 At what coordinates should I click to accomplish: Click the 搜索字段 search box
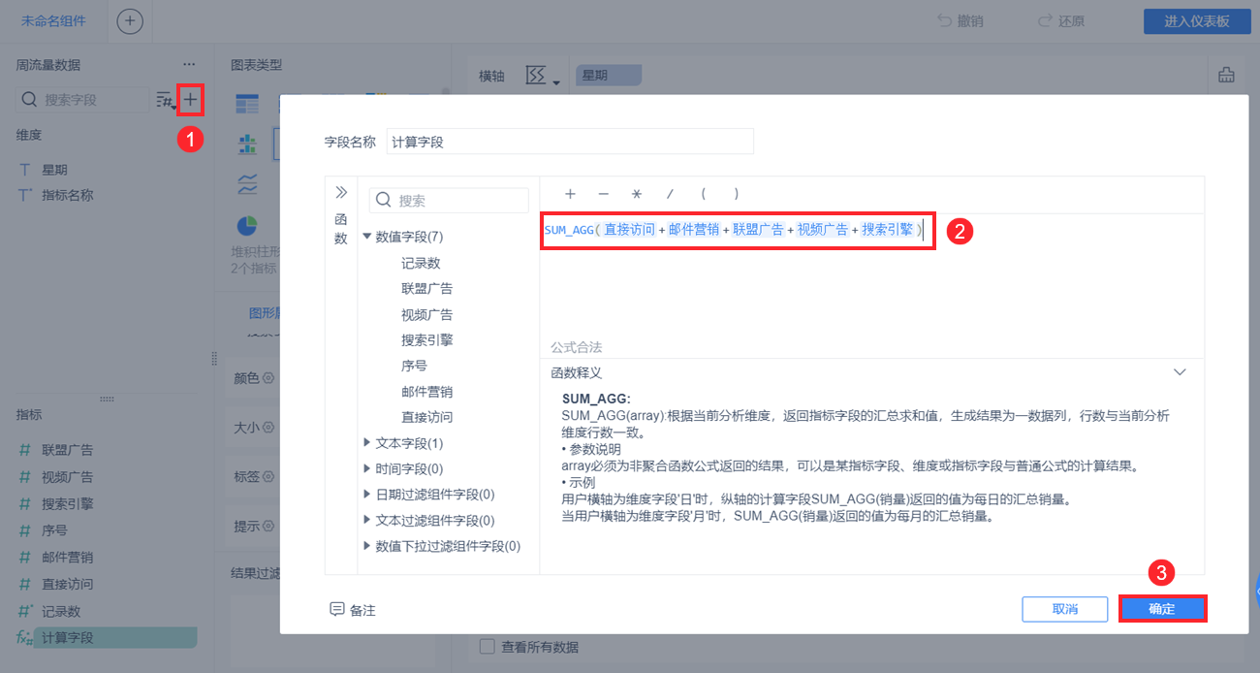pyautogui.click(x=82, y=99)
